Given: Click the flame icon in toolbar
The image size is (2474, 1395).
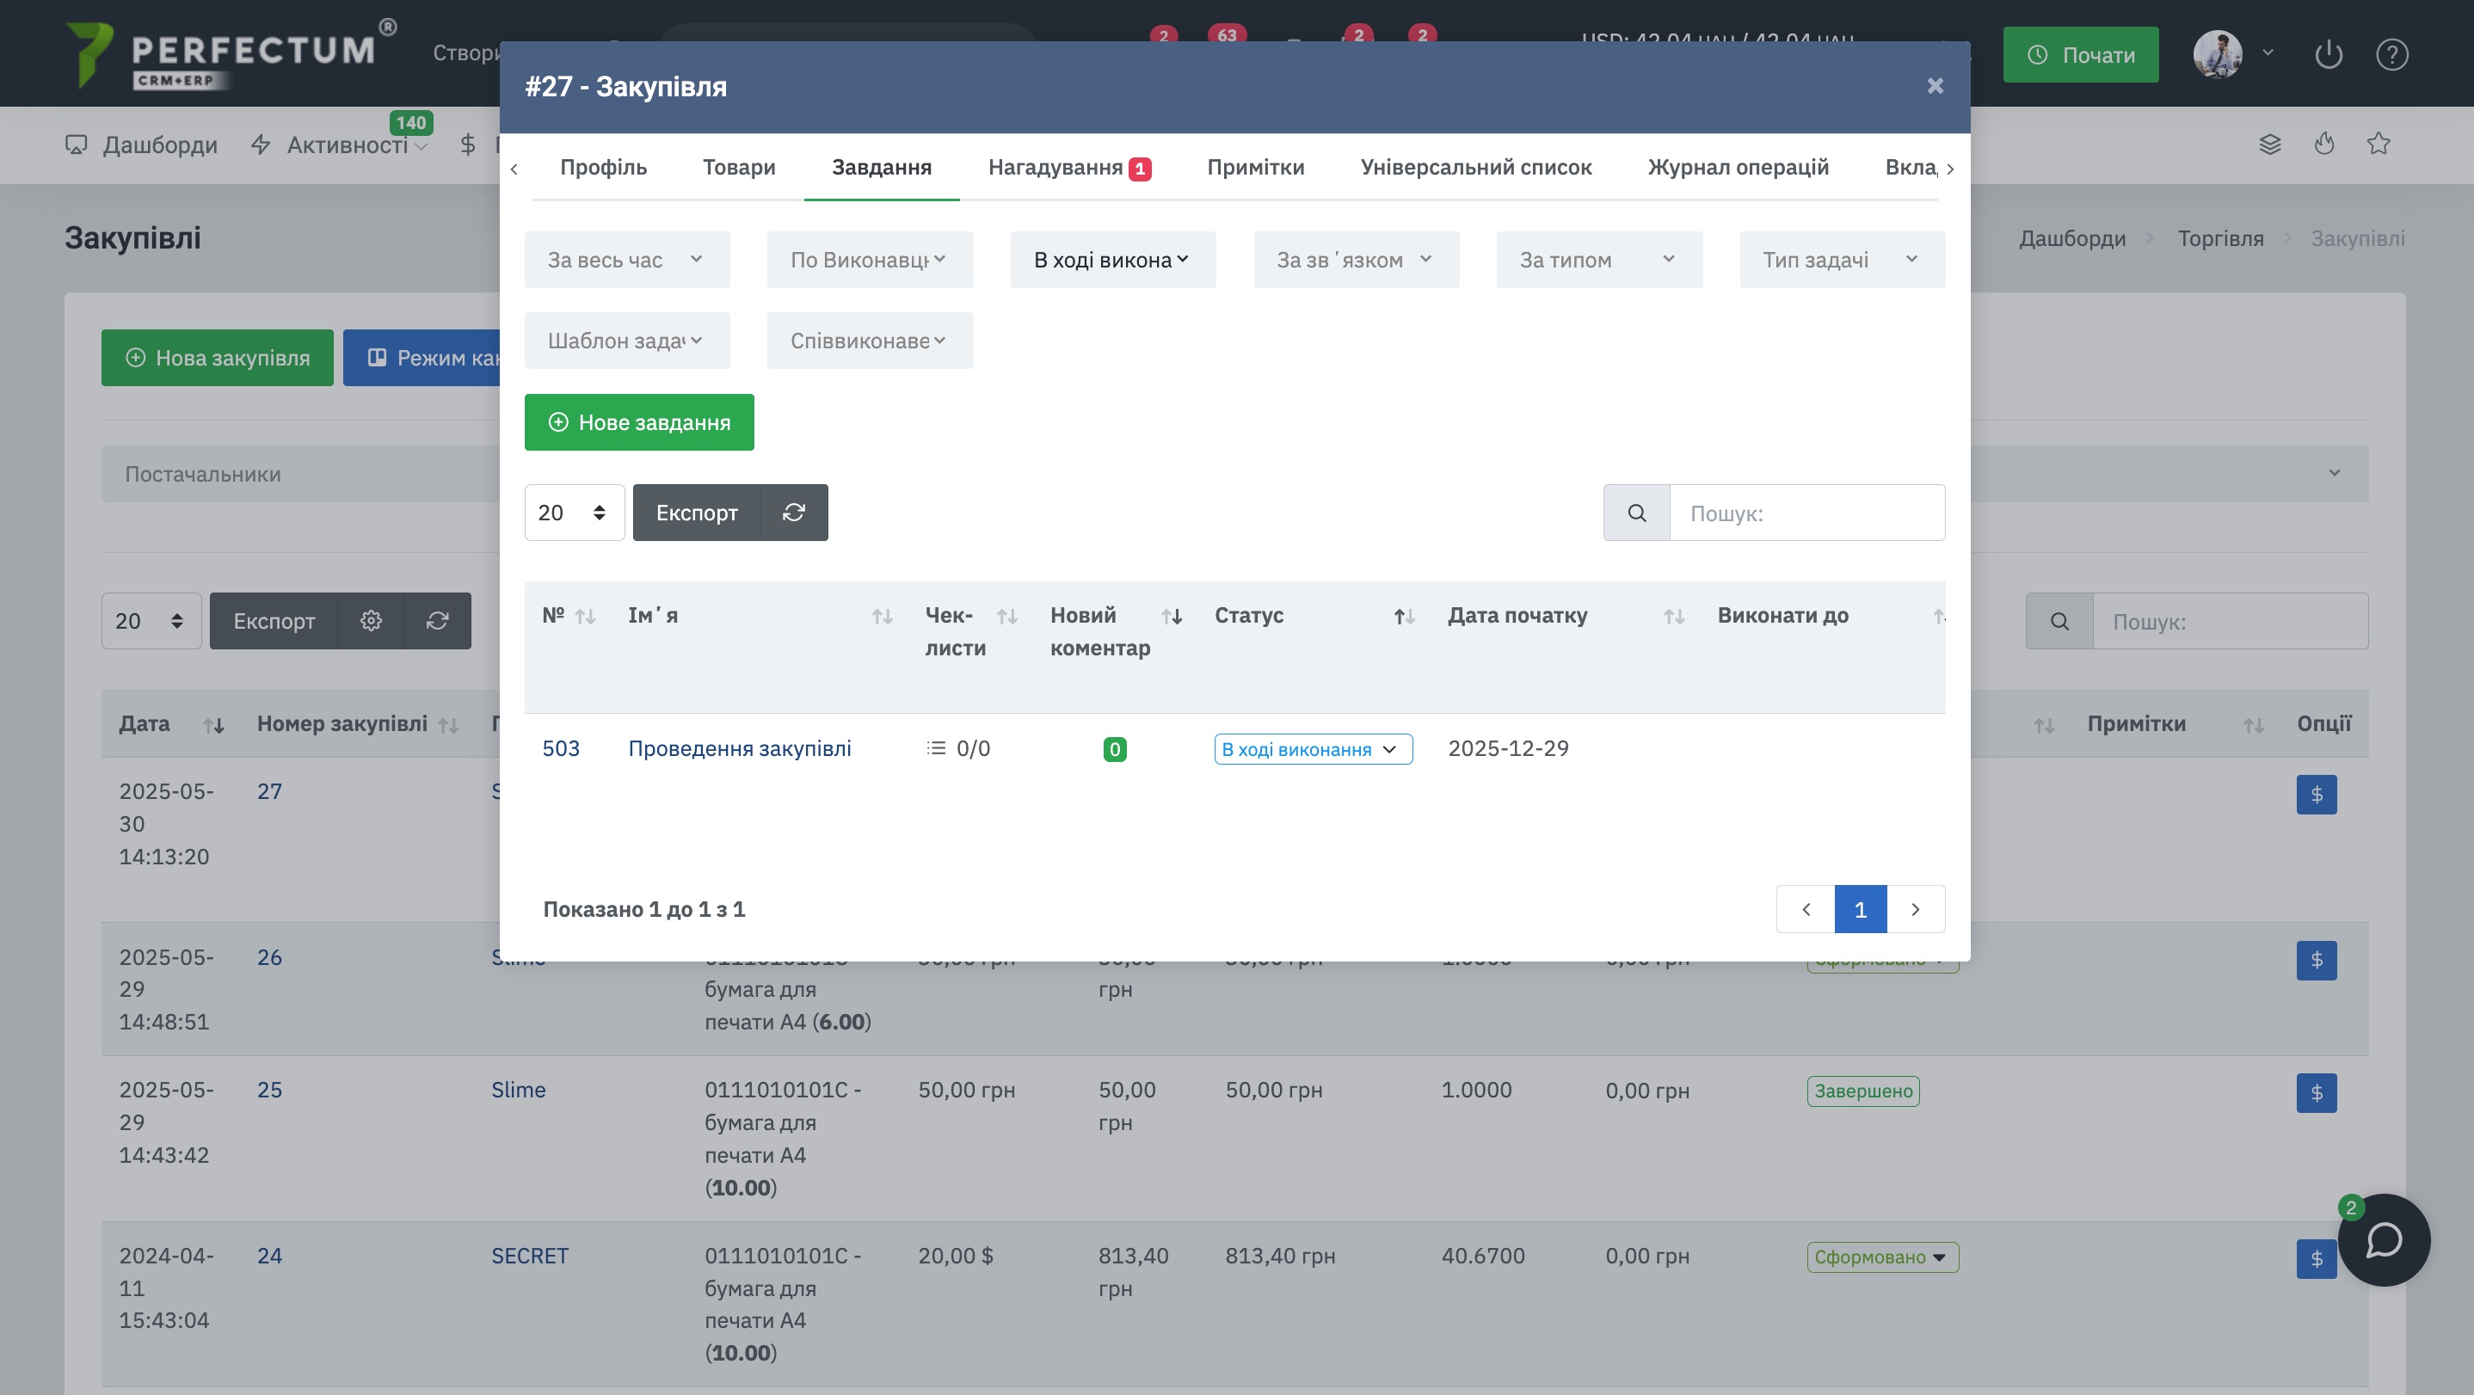Looking at the screenshot, I should pos(2324,144).
